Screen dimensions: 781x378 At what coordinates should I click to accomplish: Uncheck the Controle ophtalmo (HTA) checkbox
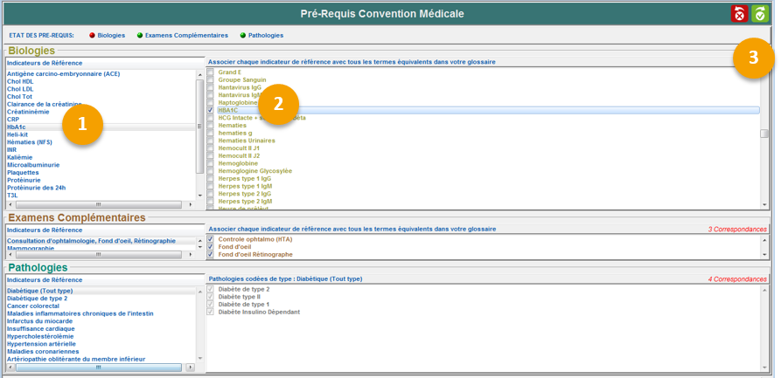(x=211, y=239)
